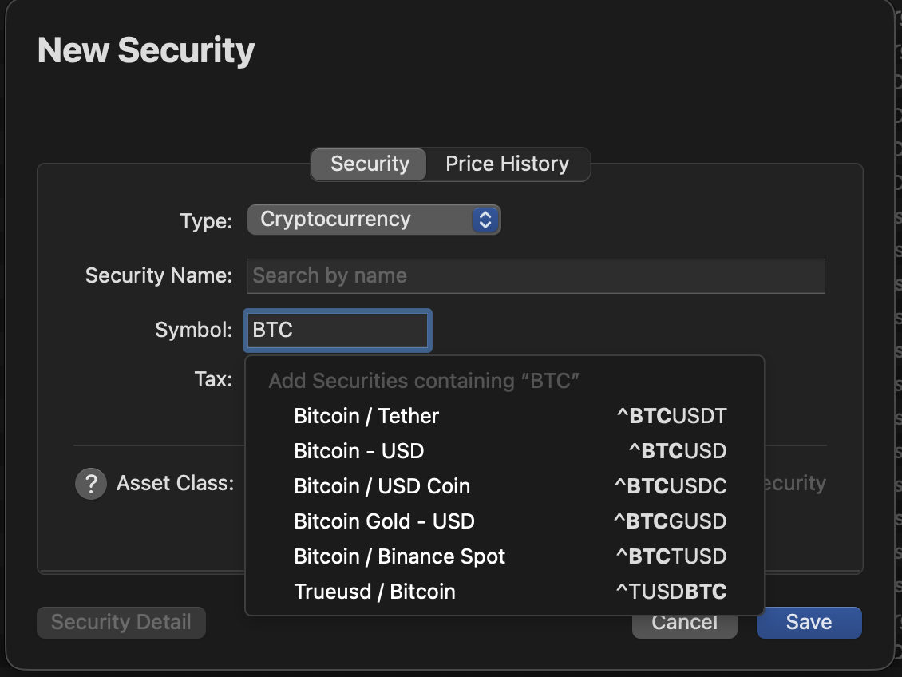Image resolution: width=902 pixels, height=677 pixels.
Task: Click the Tax label
Action: 213,379
